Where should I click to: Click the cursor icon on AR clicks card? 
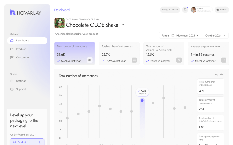click(179, 60)
